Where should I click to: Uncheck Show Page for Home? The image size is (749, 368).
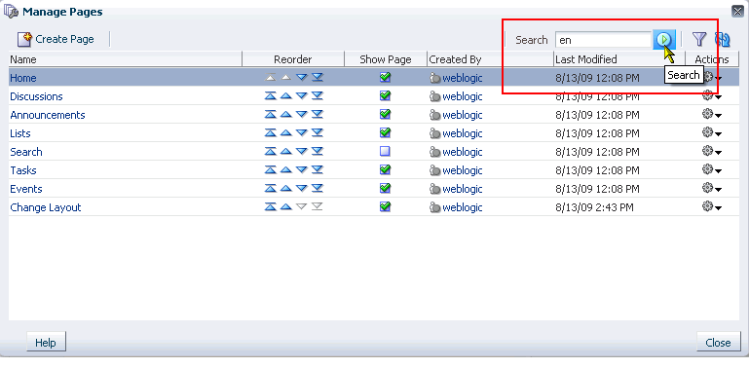[x=385, y=77]
